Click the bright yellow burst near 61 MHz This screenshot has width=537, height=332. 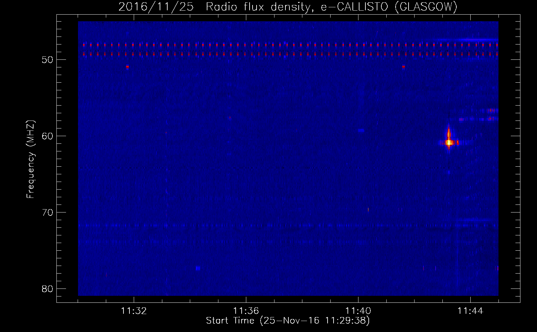(449, 142)
